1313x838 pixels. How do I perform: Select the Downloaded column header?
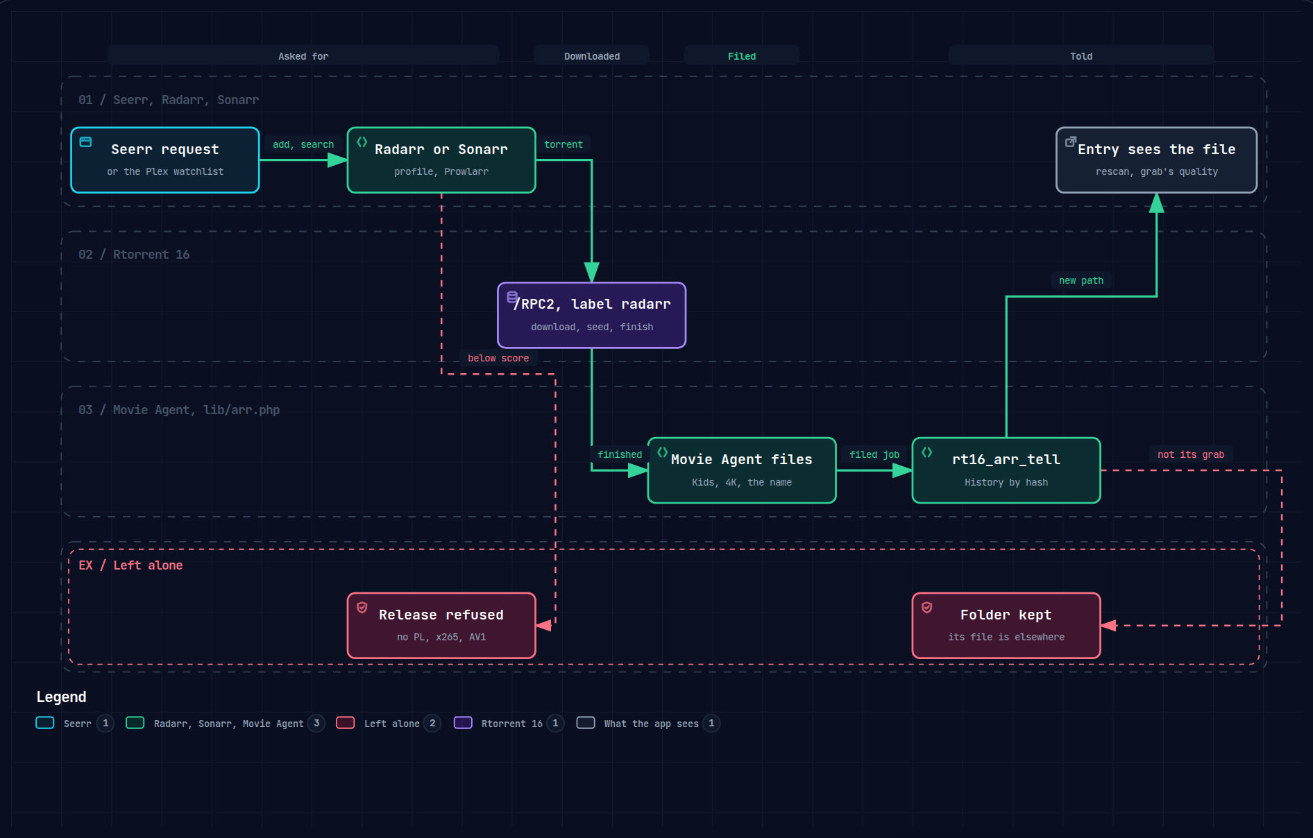(592, 56)
